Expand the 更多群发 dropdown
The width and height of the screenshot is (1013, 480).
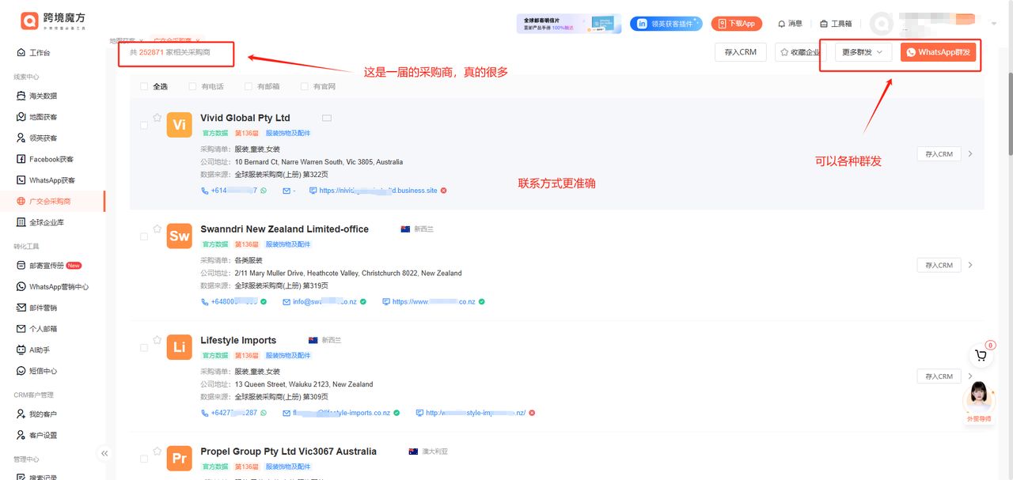tap(863, 52)
